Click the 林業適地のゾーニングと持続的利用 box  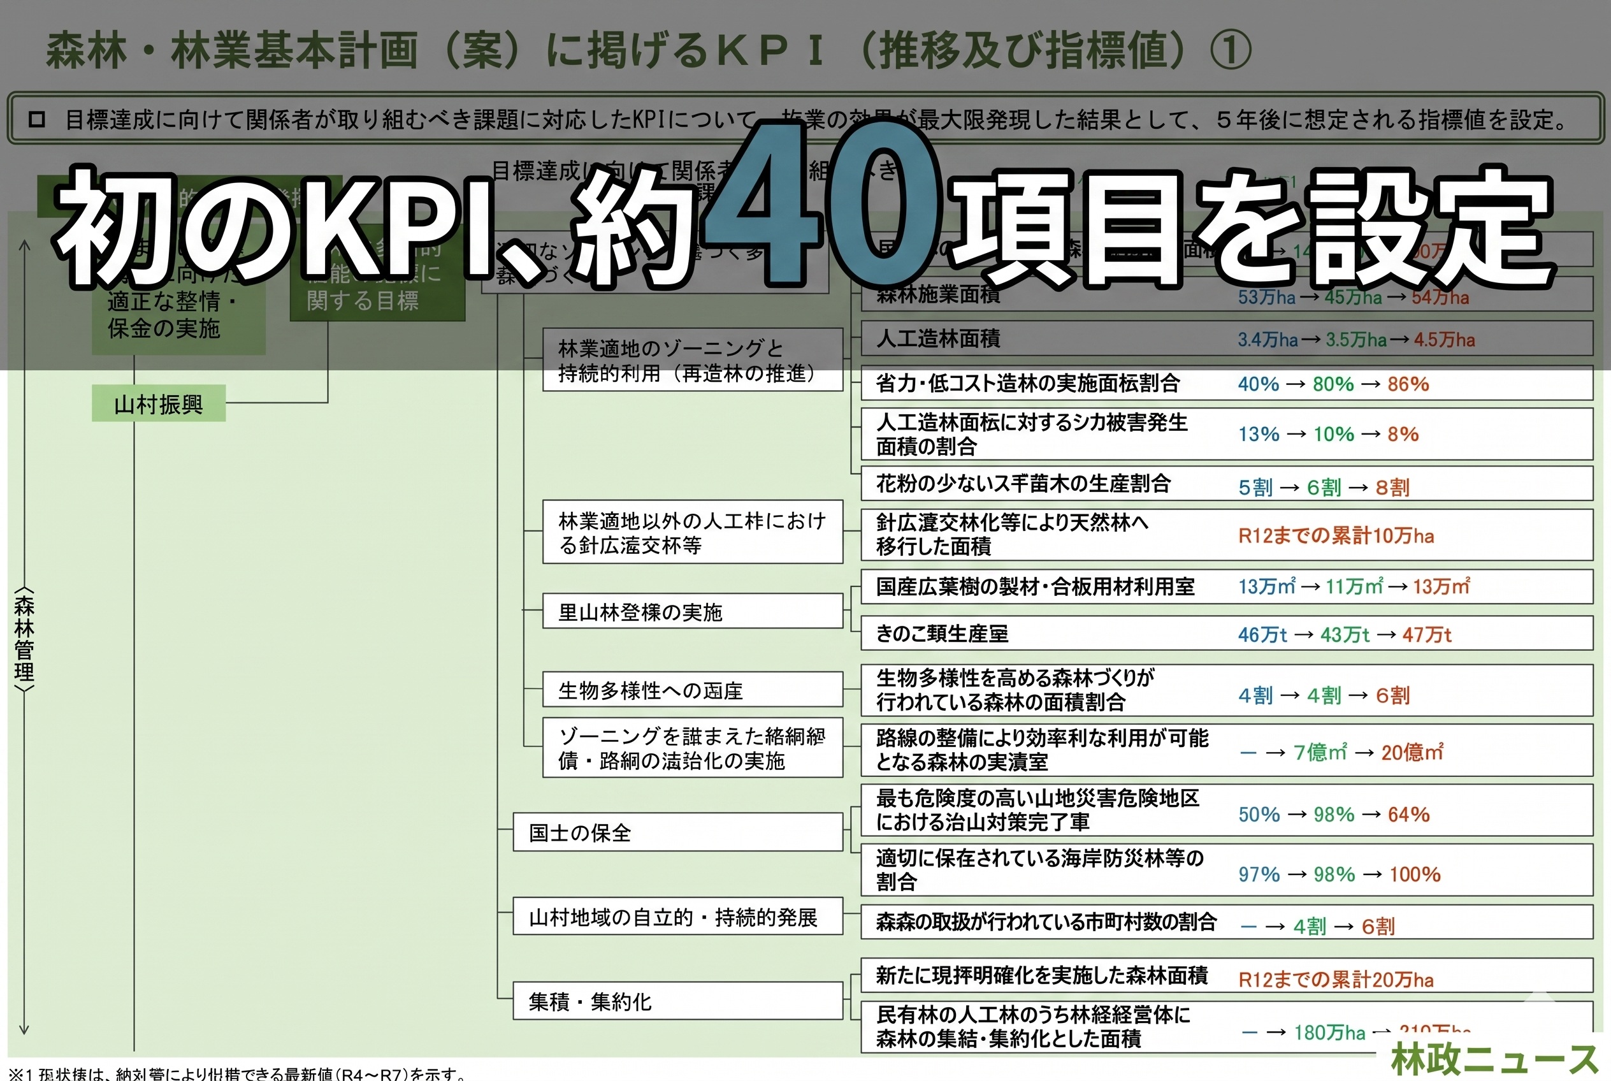tap(692, 360)
